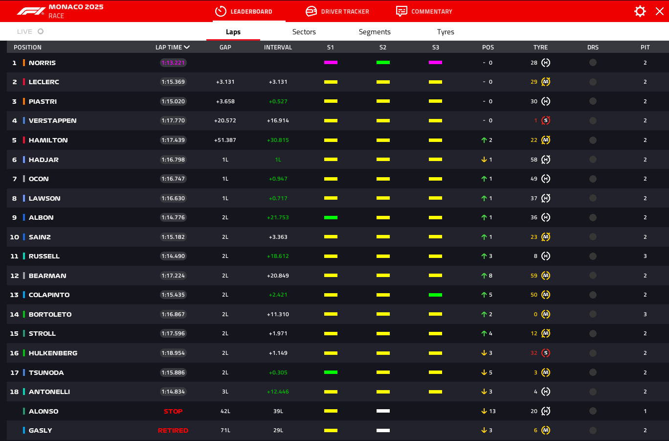Image resolution: width=669 pixels, height=441 pixels.
Task: Click Hamilton medium tyre icon
Action: click(546, 140)
